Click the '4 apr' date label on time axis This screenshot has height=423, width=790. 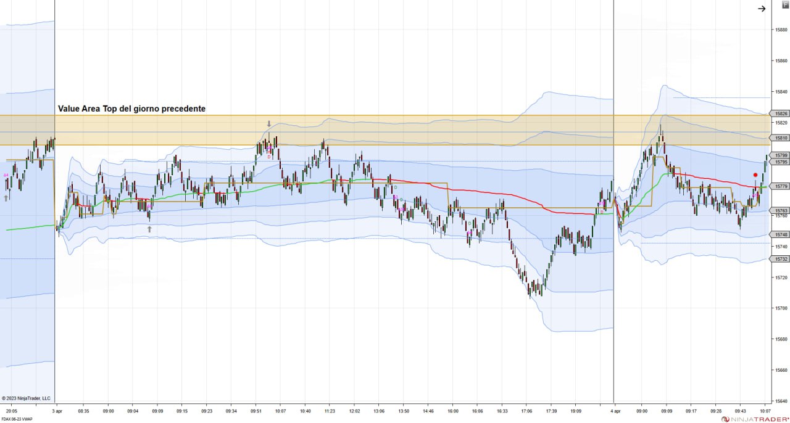coord(615,410)
